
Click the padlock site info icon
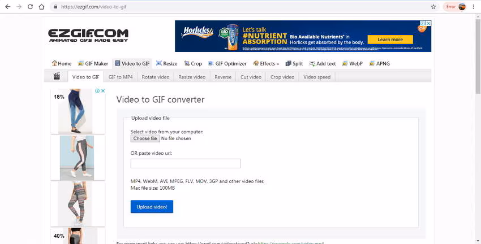[55, 7]
